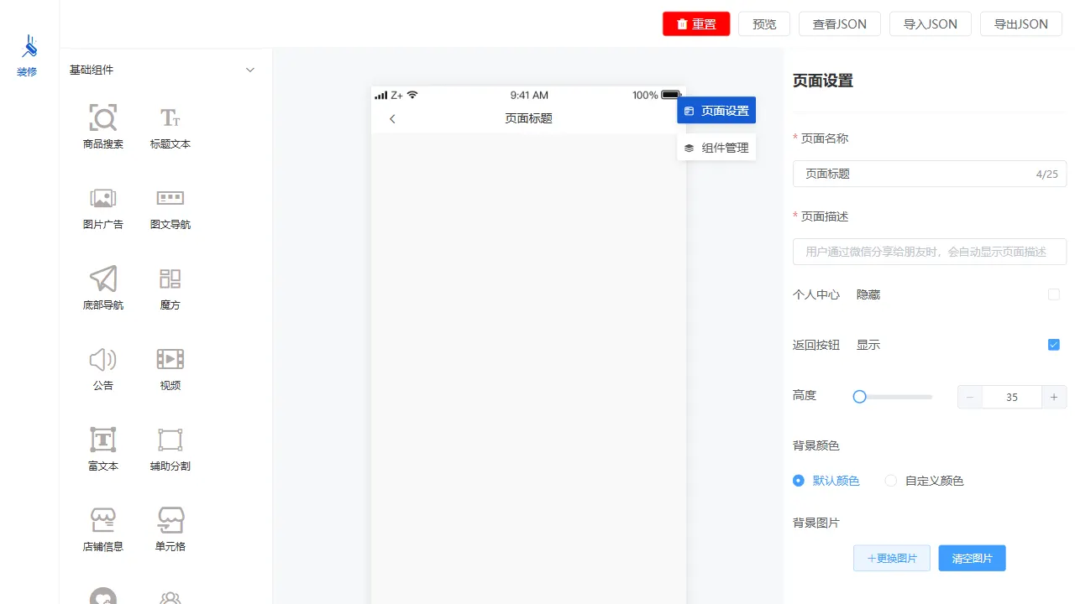Image resolution: width=1075 pixels, height=604 pixels.
Task: Focus the 页面描述 input field
Action: tap(930, 251)
